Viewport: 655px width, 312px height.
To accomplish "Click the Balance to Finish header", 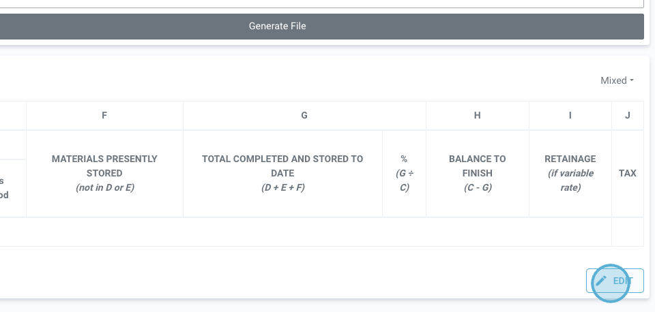I will point(478,173).
